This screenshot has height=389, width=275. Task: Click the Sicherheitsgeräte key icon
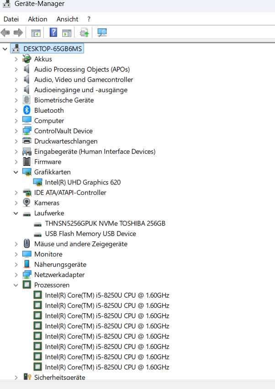point(27,377)
